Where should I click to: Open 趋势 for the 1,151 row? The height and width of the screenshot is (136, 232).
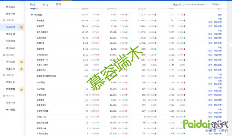210,60
